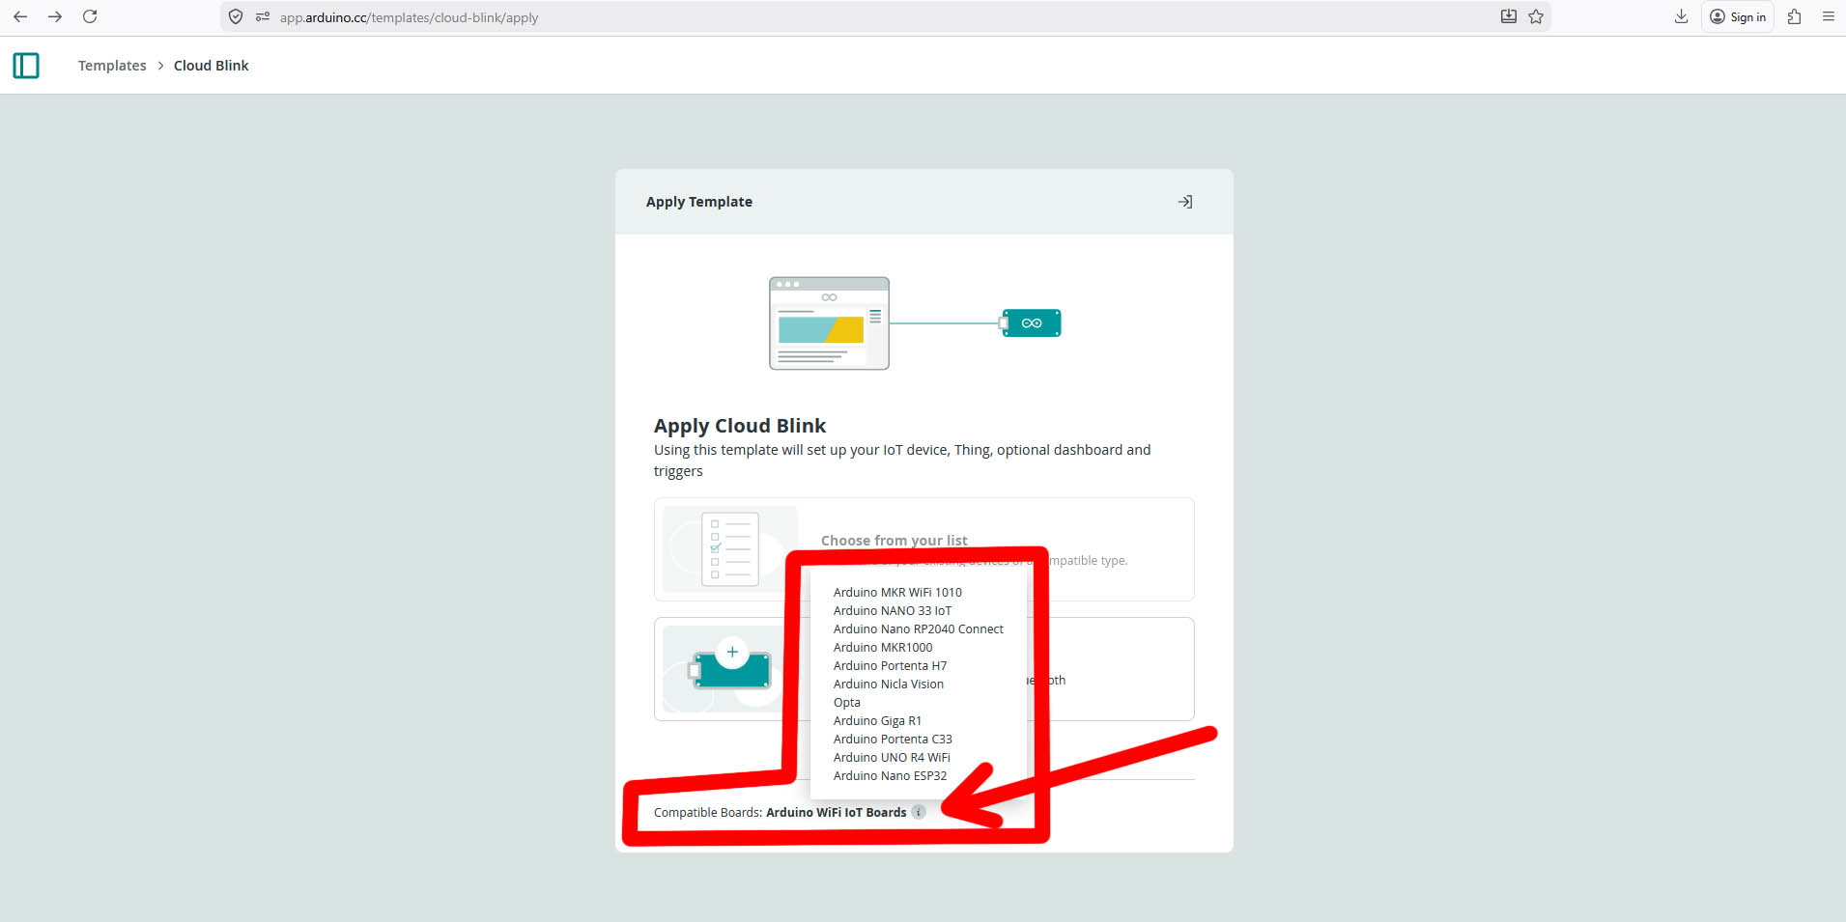Viewport: 1846px width, 922px height.
Task: Click 'Arduino Nano ESP32' in the boards list
Action: (x=890, y=776)
